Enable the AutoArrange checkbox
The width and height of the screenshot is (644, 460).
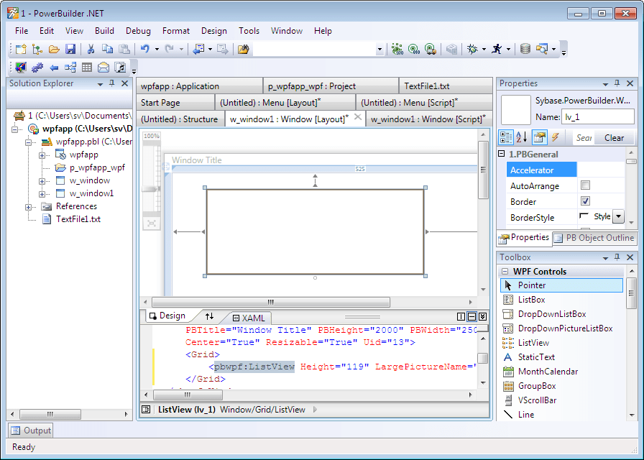(585, 185)
